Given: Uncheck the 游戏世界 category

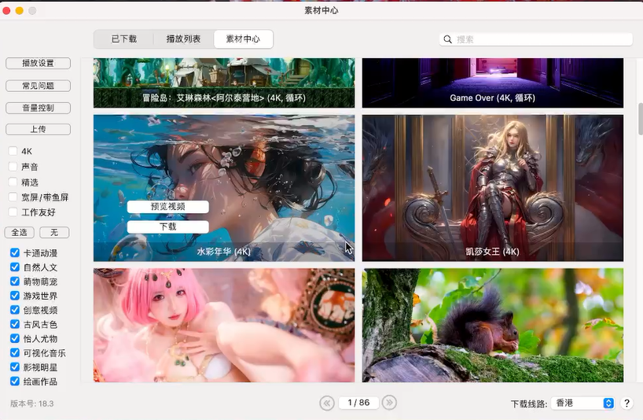Looking at the screenshot, I should coord(15,295).
